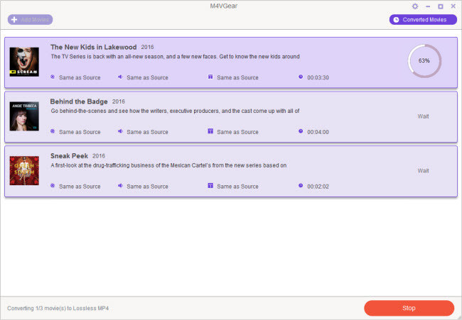Click the 00:02:02 duration value

pos(318,187)
